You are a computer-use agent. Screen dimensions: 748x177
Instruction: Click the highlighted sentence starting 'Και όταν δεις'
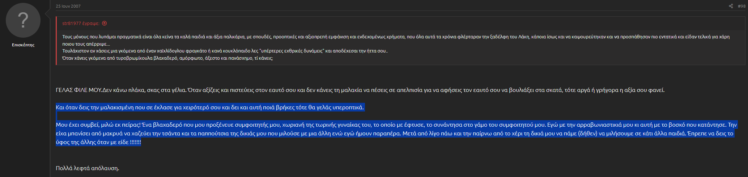coord(209,108)
